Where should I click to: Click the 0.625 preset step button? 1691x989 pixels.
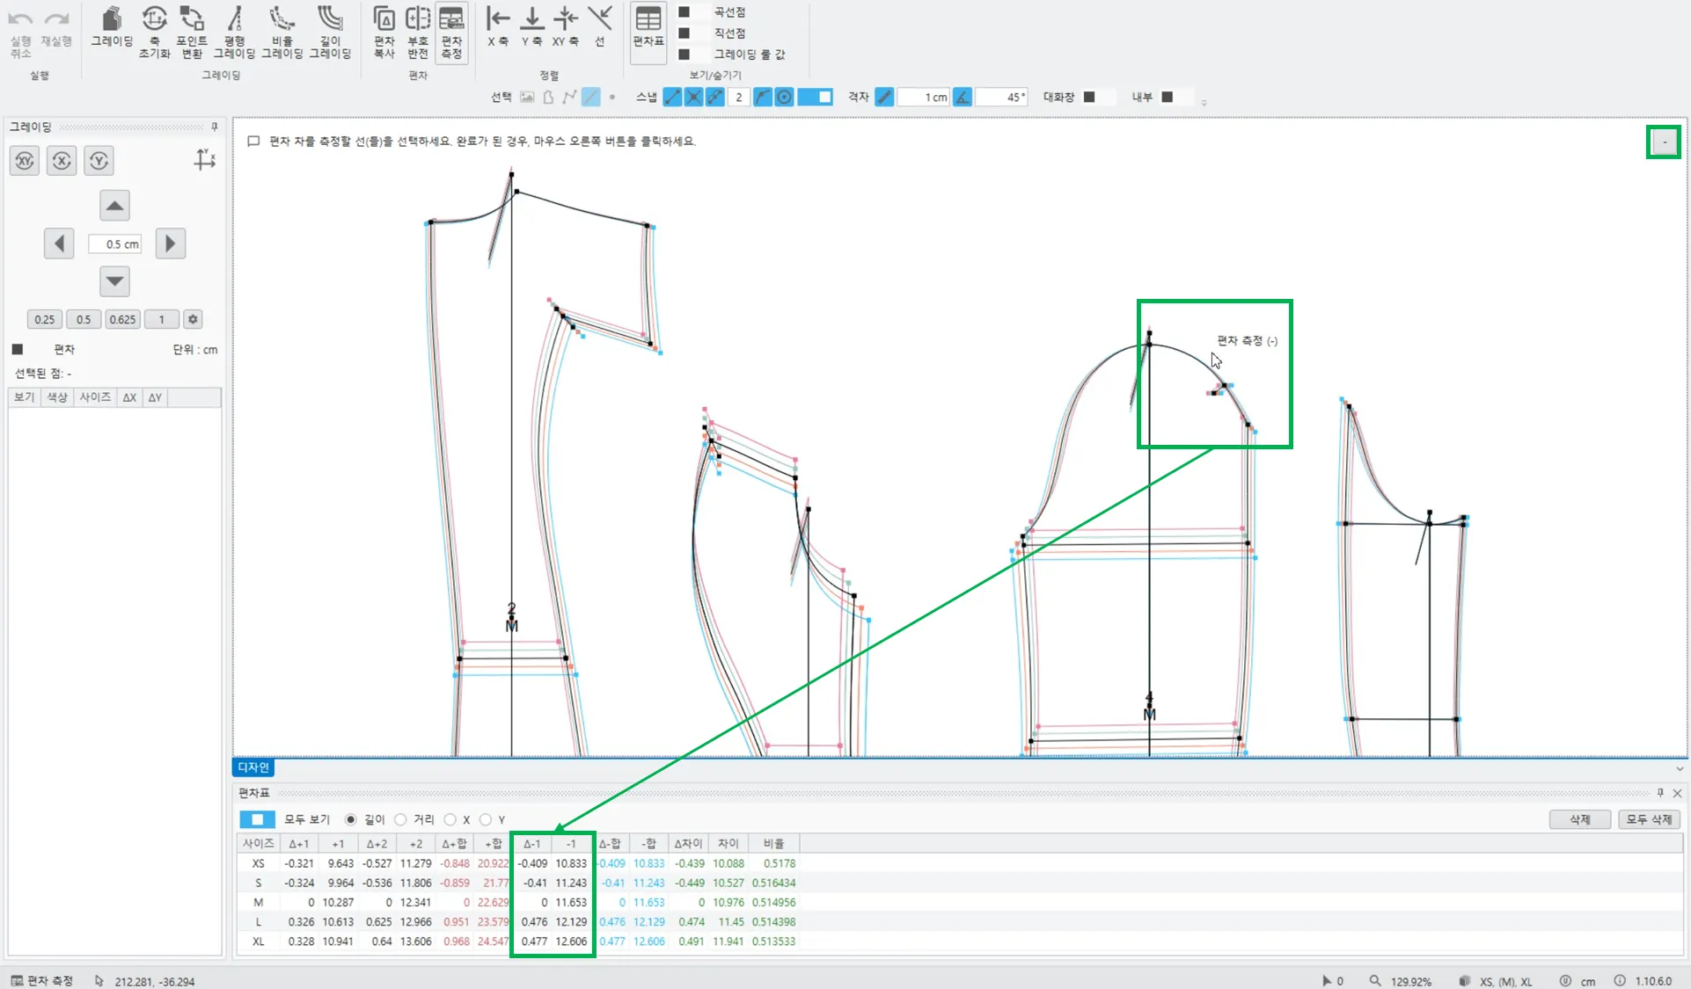[122, 319]
